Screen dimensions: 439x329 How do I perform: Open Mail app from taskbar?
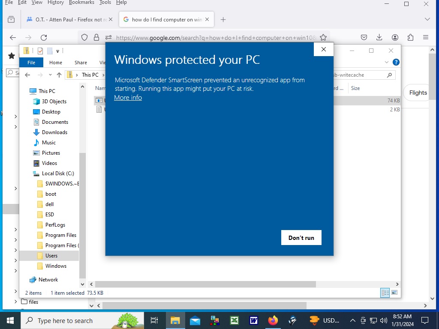pyautogui.click(x=195, y=320)
